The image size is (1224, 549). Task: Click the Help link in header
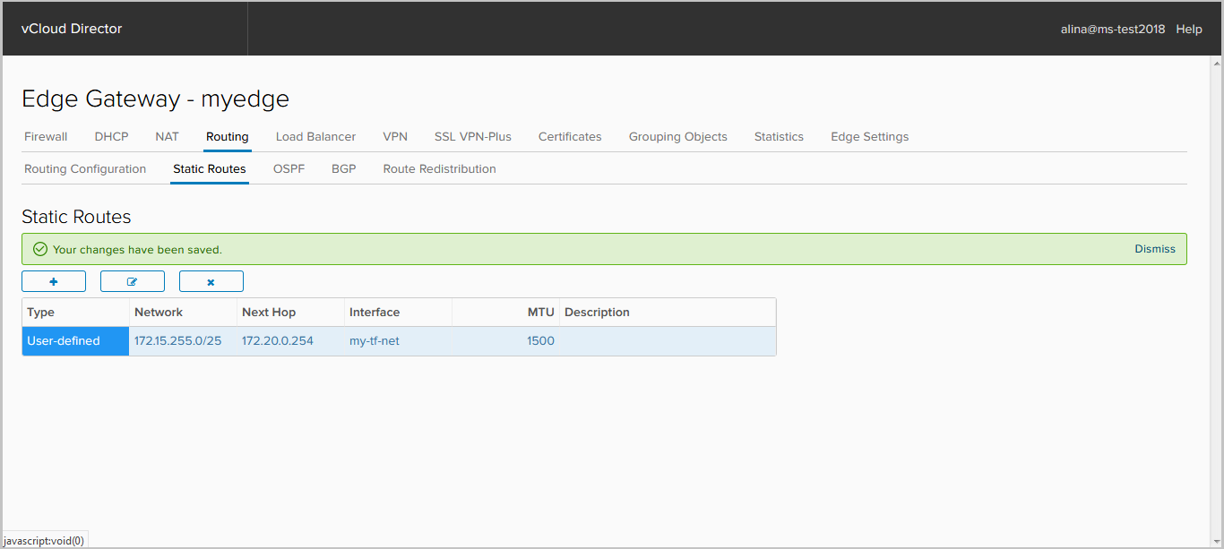pos(1188,29)
